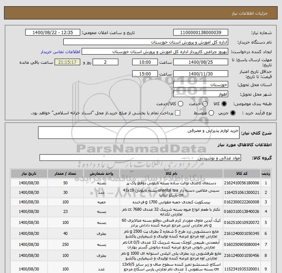Viewport: 282px width, 273px height.
Task: Click the request creator field بهروز چراغی
Action: (x=155, y=52)
